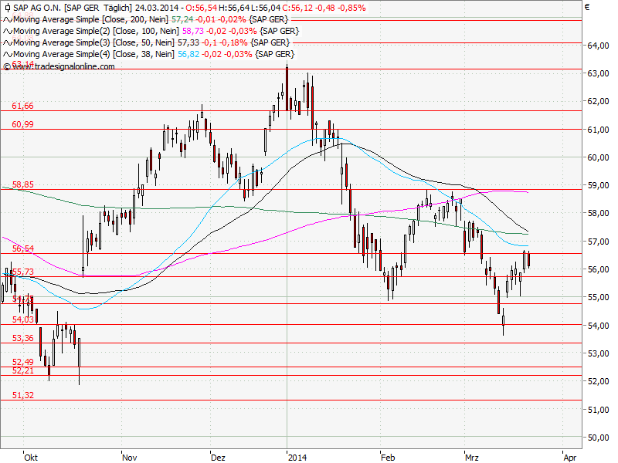The height and width of the screenshot is (463, 618).
Task: Click the wave icon of Moving Average Simple(2) 100
Action: tap(7, 32)
